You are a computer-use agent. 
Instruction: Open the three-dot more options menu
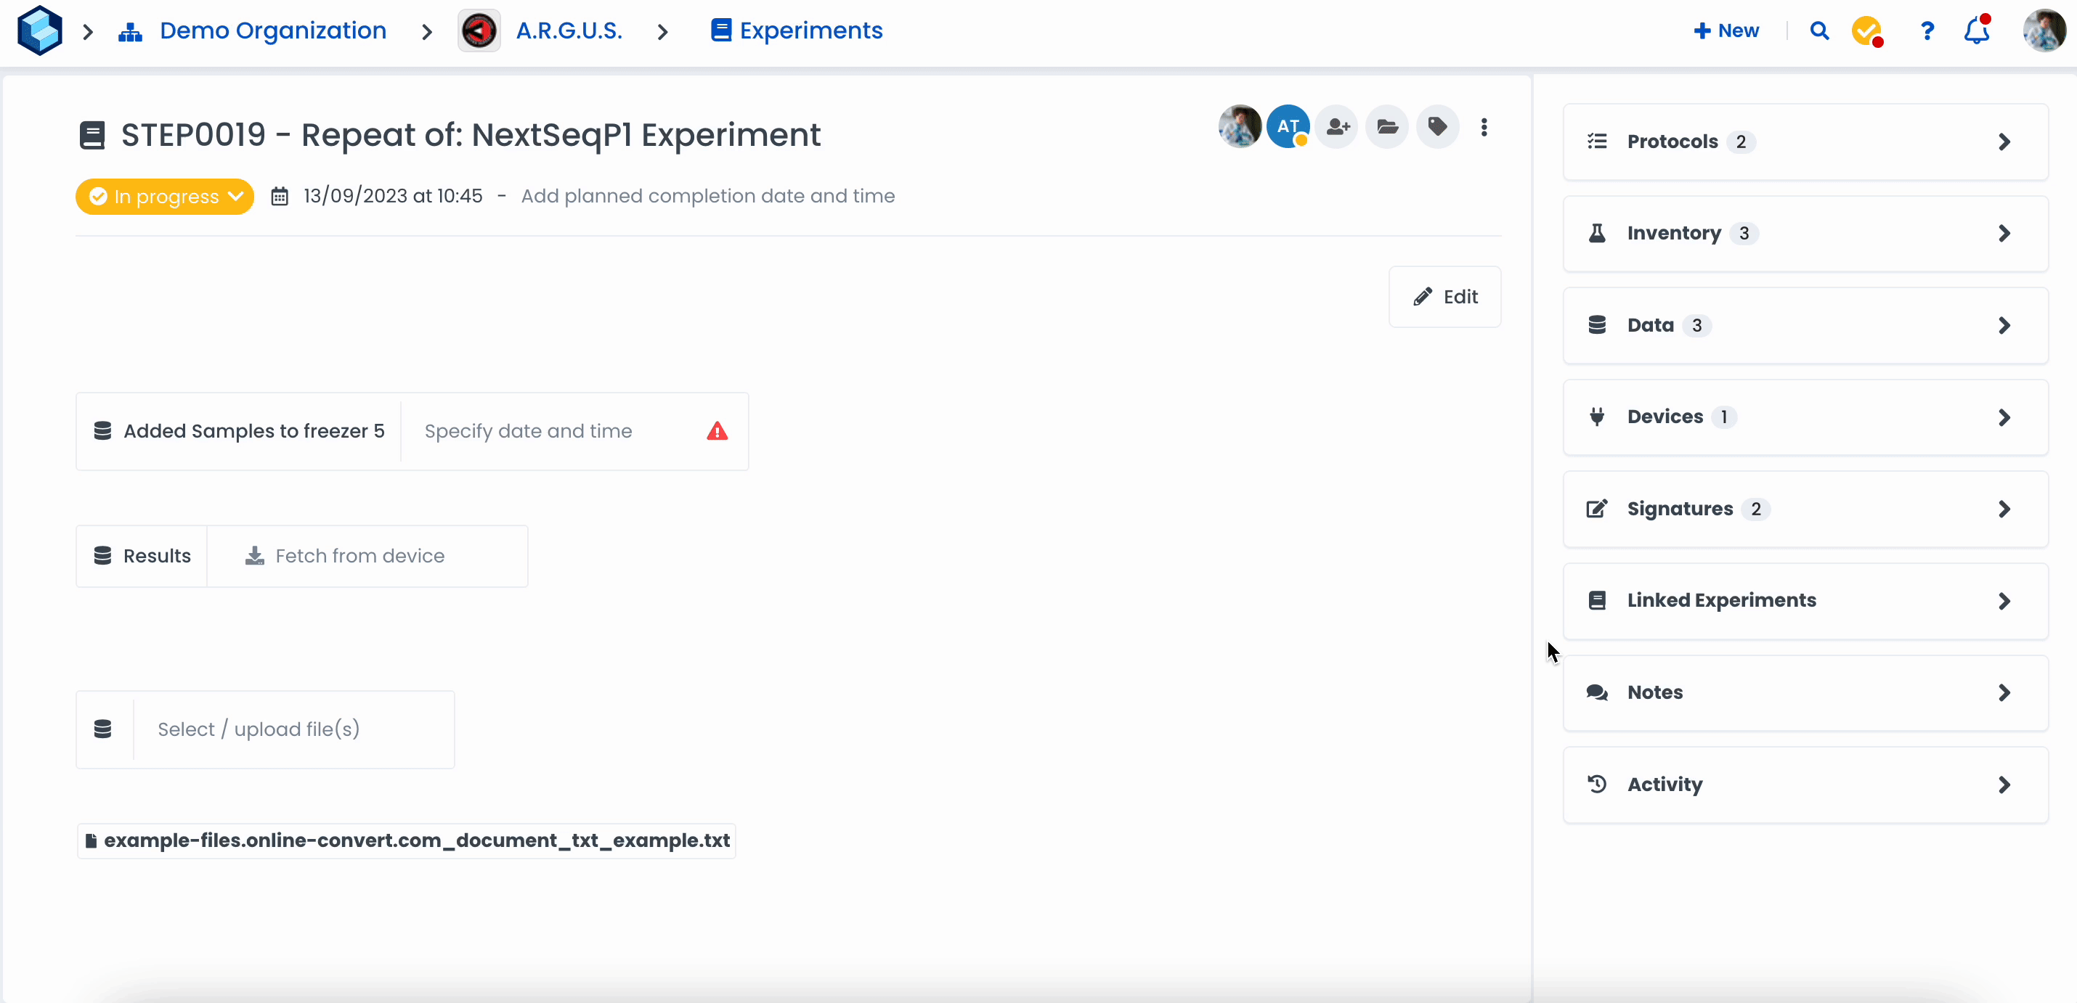tap(1484, 127)
